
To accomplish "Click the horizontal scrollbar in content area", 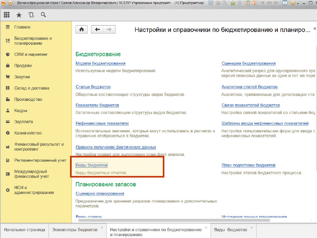I will point(174,220).
